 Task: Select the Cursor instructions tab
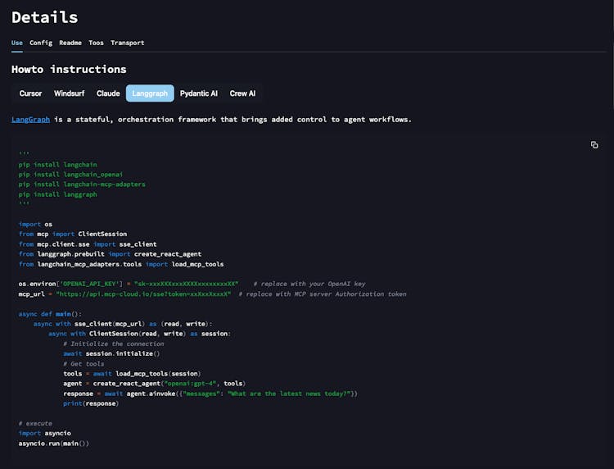30,93
